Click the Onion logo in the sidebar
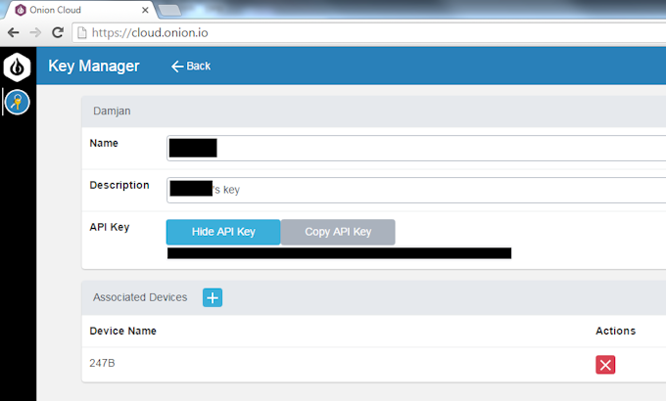The width and height of the screenshot is (666, 401). click(17, 67)
